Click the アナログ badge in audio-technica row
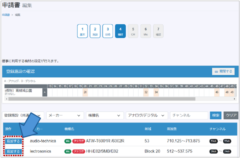This screenshot has width=240, height=158. pos(78,141)
